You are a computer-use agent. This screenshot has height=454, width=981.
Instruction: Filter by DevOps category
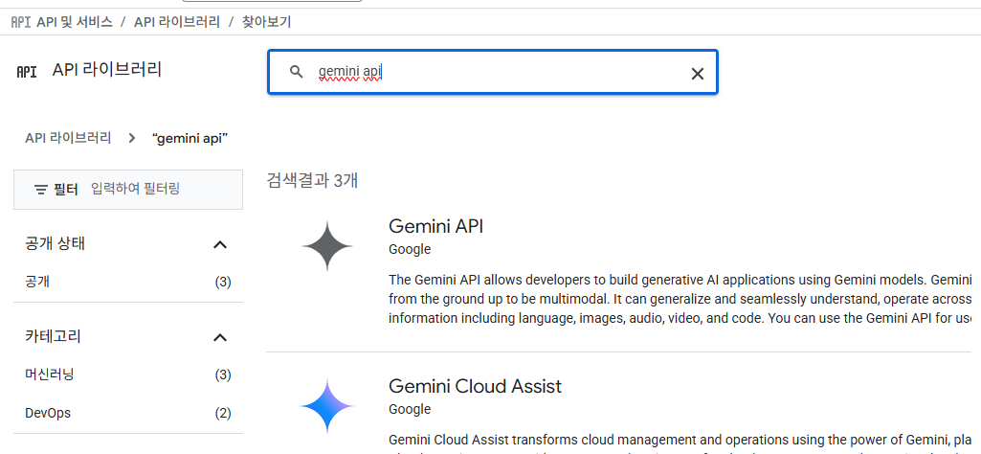pos(48,414)
